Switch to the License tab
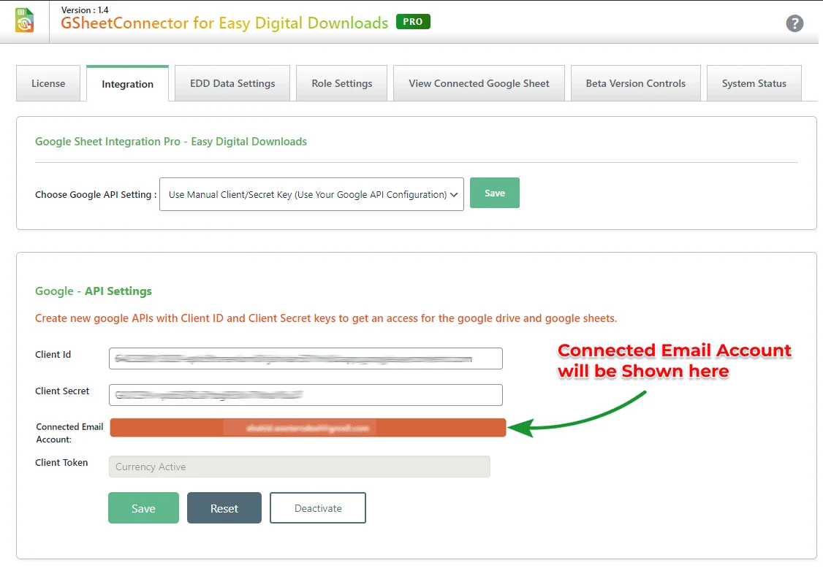The width and height of the screenshot is (823, 579). [x=48, y=84]
